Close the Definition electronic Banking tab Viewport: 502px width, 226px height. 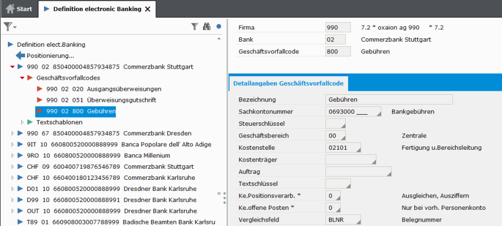pyautogui.click(x=147, y=9)
